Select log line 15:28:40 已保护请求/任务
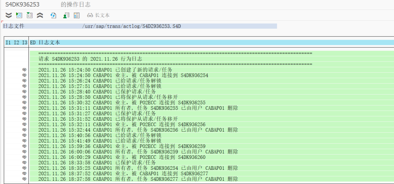Viewport: 394px width, 184px height. click(x=97, y=92)
